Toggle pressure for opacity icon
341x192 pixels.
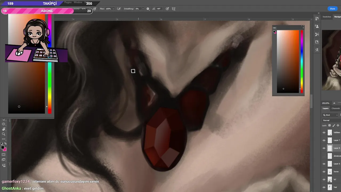pyautogui.click(x=94, y=9)
